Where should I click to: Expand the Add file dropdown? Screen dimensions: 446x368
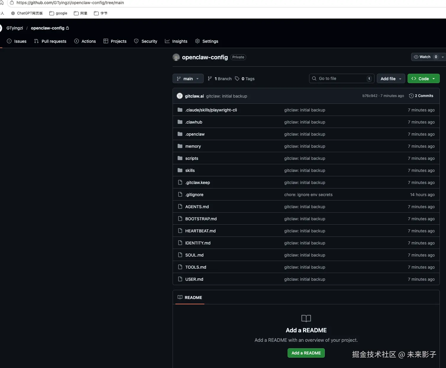click(391, 78)
